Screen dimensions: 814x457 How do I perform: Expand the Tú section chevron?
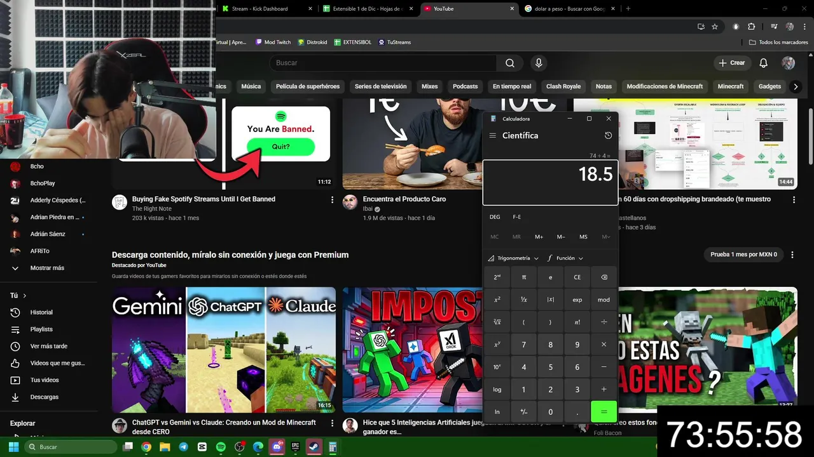(25, 296)
